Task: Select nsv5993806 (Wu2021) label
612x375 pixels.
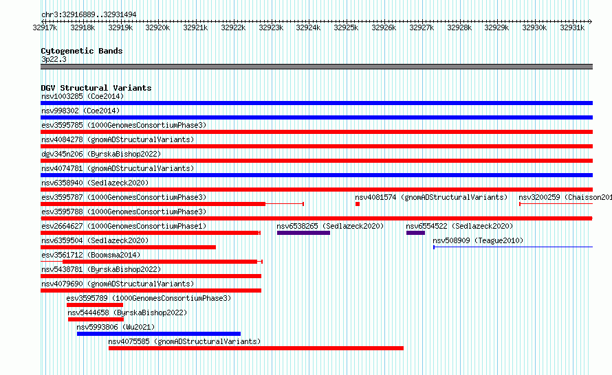Action: pos(116,327)
